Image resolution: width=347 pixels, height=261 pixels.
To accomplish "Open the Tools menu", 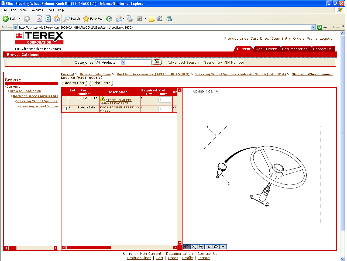I will 50,10.
